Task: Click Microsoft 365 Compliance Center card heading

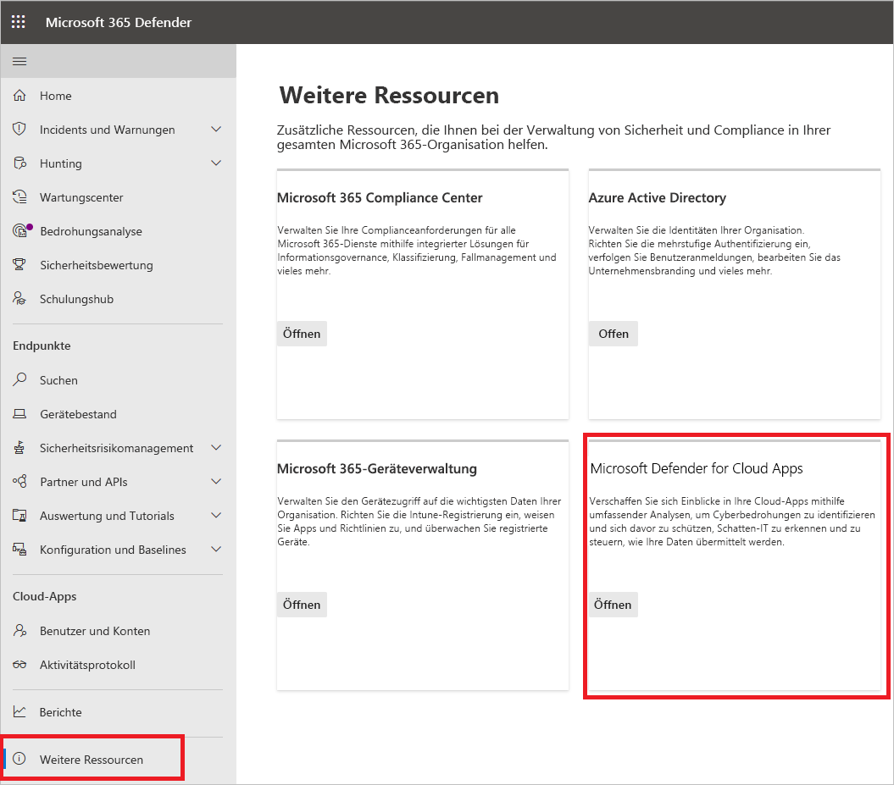Action: click(380, 197)
